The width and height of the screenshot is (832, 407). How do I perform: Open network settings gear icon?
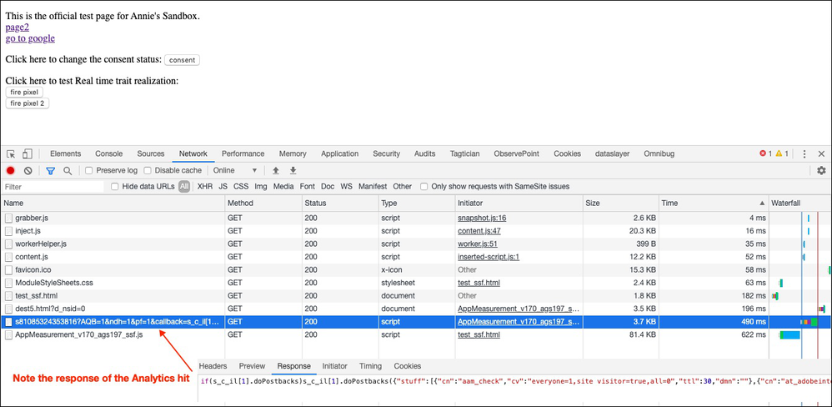click(x=821, y=171)
